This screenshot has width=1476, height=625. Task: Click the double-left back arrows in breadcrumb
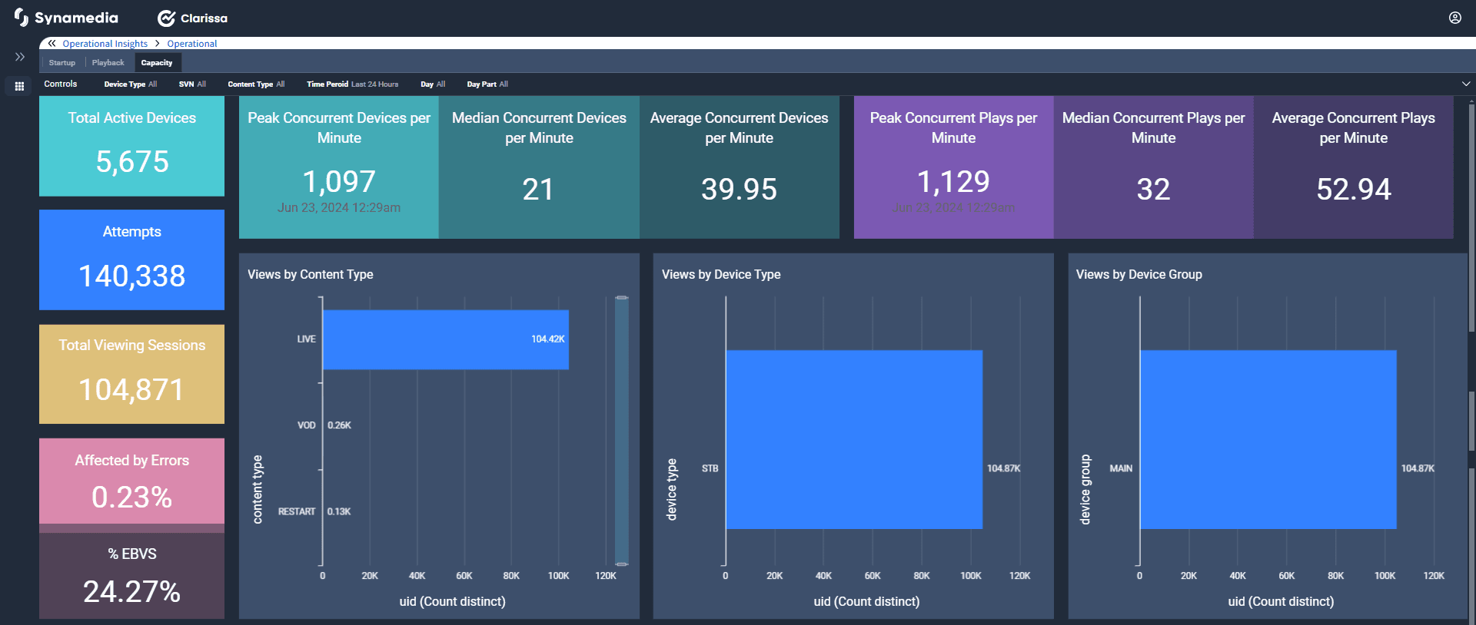click(52, 44)
